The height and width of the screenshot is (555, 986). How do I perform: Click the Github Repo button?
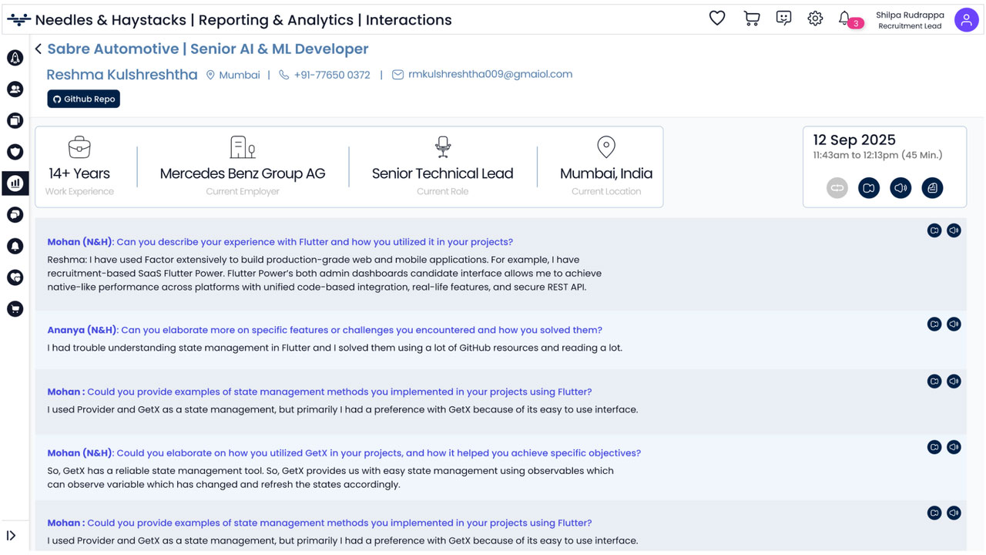(83, 99)
